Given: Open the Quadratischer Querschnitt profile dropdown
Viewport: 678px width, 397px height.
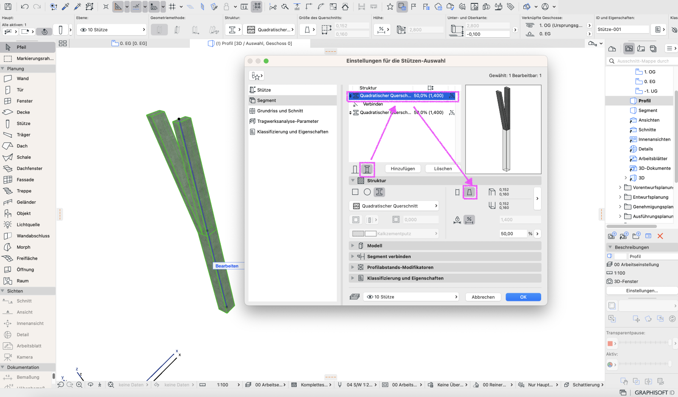Looking at the screenshot, I should [394, 206].
